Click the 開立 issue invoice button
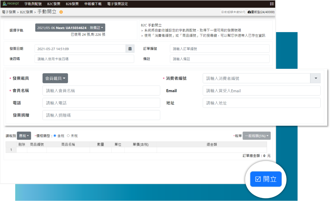This screenshot has height=201, width=330. pos(266,179)
